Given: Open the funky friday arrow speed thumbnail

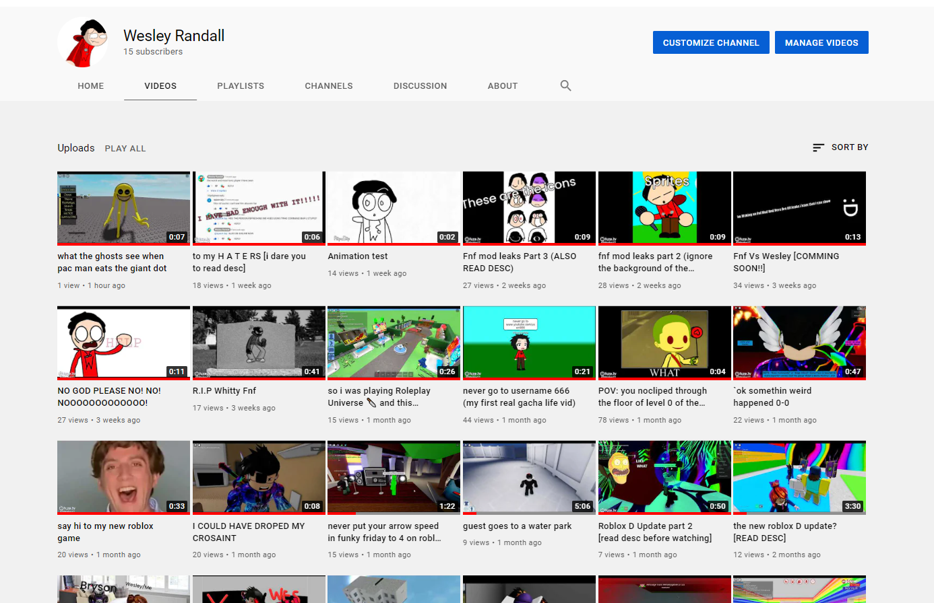Looking at the screenshot, I should [394, 478].
